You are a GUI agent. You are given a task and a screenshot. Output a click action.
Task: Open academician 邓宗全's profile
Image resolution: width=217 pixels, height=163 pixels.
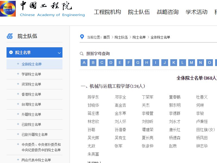point(120,97)
